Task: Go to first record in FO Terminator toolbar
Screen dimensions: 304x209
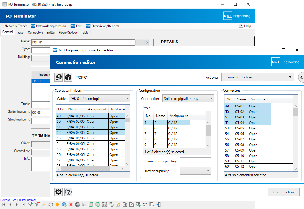Action: pyautogui.click(x=3, y=205)
